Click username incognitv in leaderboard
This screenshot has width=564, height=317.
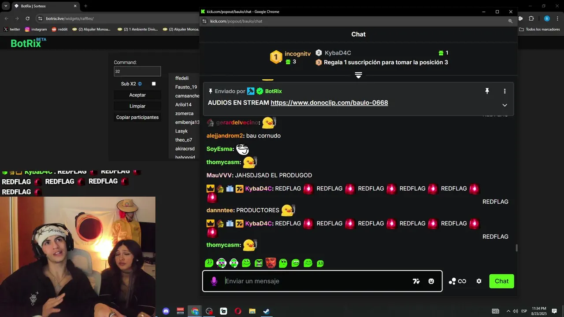(x=297, y=54)
